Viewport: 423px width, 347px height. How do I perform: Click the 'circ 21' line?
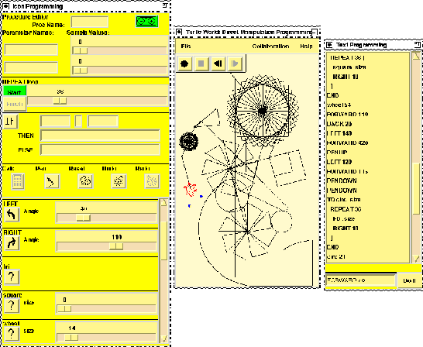click(x=336, y=256)
